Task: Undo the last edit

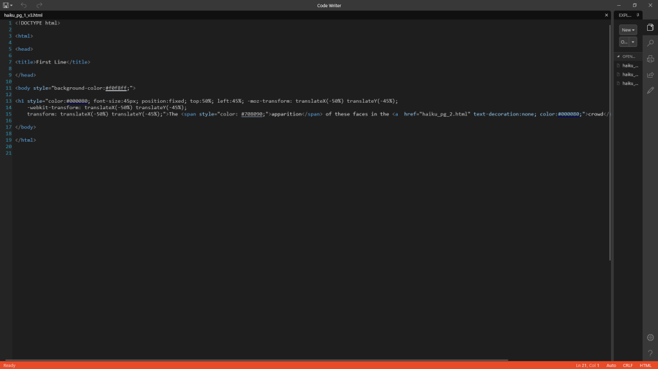Action: point(24,5)
